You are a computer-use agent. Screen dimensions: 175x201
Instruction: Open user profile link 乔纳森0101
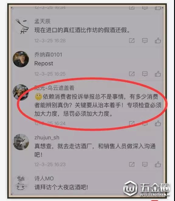tap(48, 55)
